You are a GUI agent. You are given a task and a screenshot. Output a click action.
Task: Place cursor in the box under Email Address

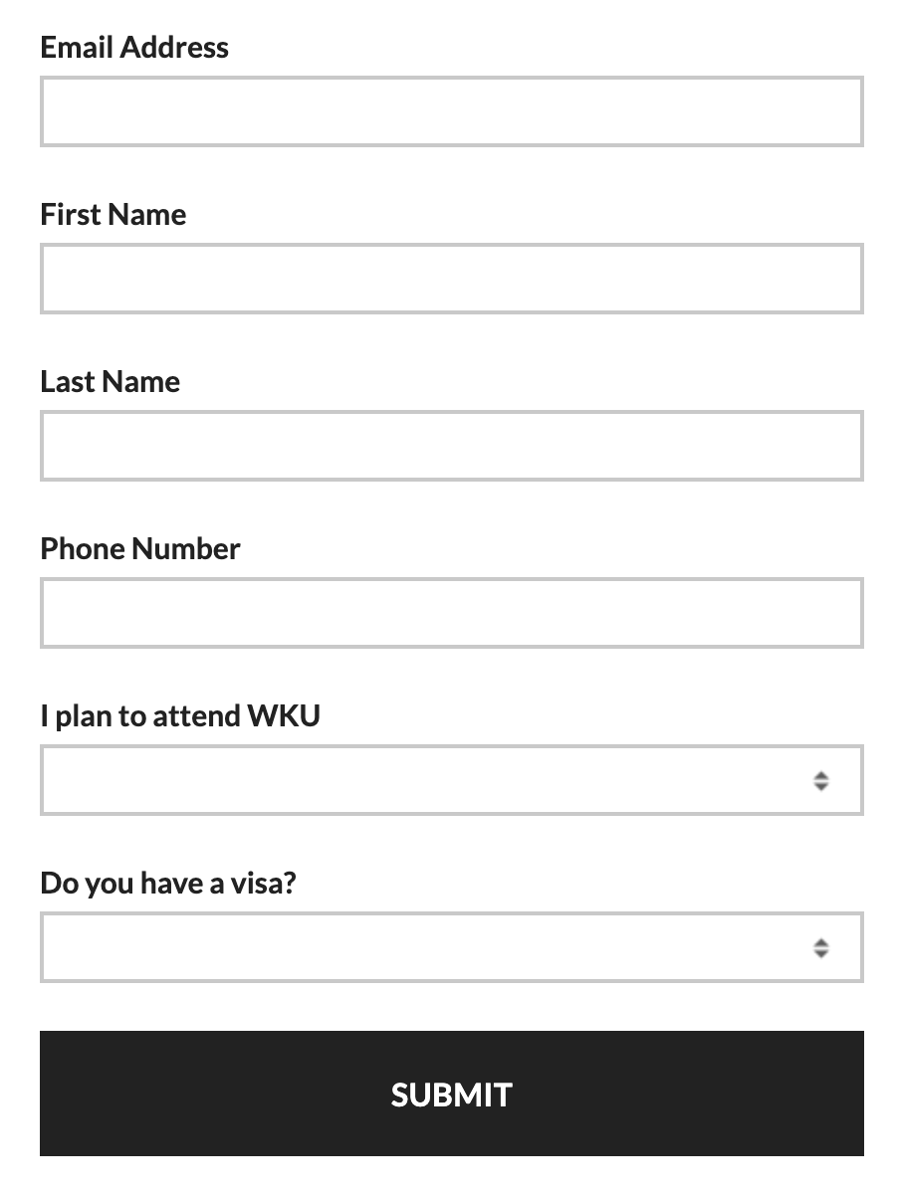[451, 111]
